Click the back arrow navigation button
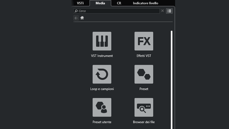Image resolution: width=229 pixels, height=129 pixels. [x=76, y=18]
